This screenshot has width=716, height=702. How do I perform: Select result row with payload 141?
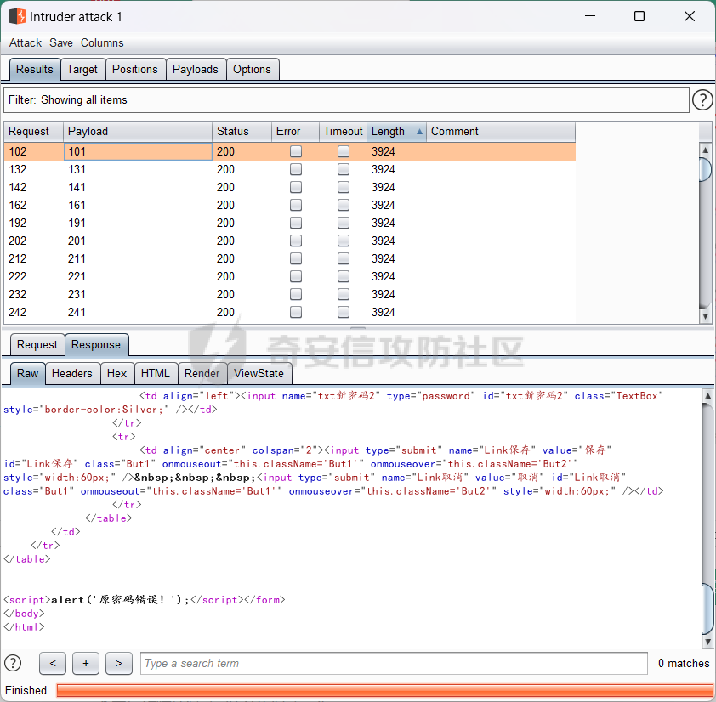pyautogui.click(x=289, y=187)
